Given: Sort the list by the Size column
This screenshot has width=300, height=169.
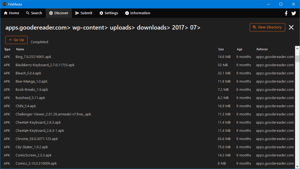Looking at the screenshot, I should pos(221,49).
